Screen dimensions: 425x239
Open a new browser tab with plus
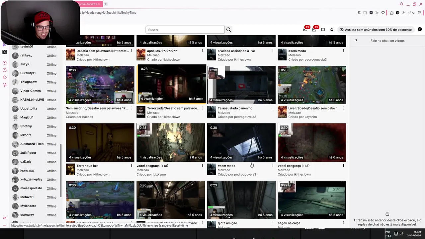click(x=106, y=4)
